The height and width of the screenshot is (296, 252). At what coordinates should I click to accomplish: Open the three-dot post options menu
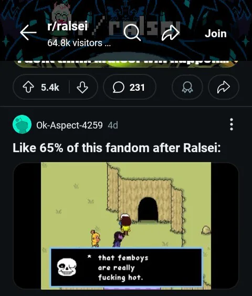click(232, 124)
